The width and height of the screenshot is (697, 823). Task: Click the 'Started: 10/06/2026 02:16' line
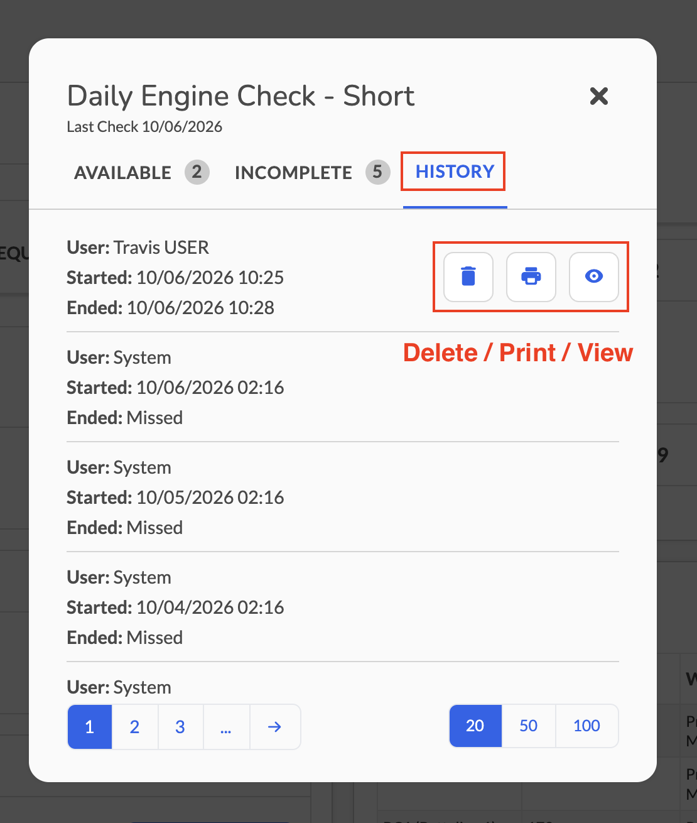[x=175, y=388]
